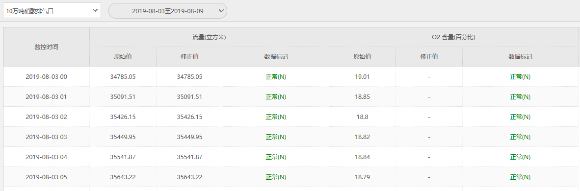This screenshot has width=580, height=191.
Task: Click O2 正常(N) flag in 2019-08-03 01 row
Action: click(x=520, y=97)
